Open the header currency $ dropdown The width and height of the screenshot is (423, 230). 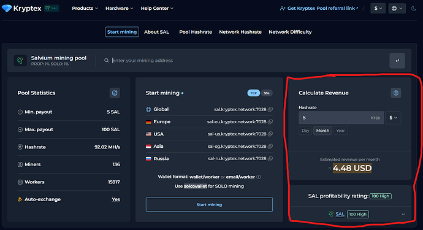point(378,9)
